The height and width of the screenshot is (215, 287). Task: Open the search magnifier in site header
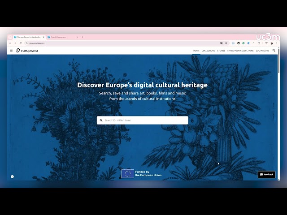[x=274, y=51]
